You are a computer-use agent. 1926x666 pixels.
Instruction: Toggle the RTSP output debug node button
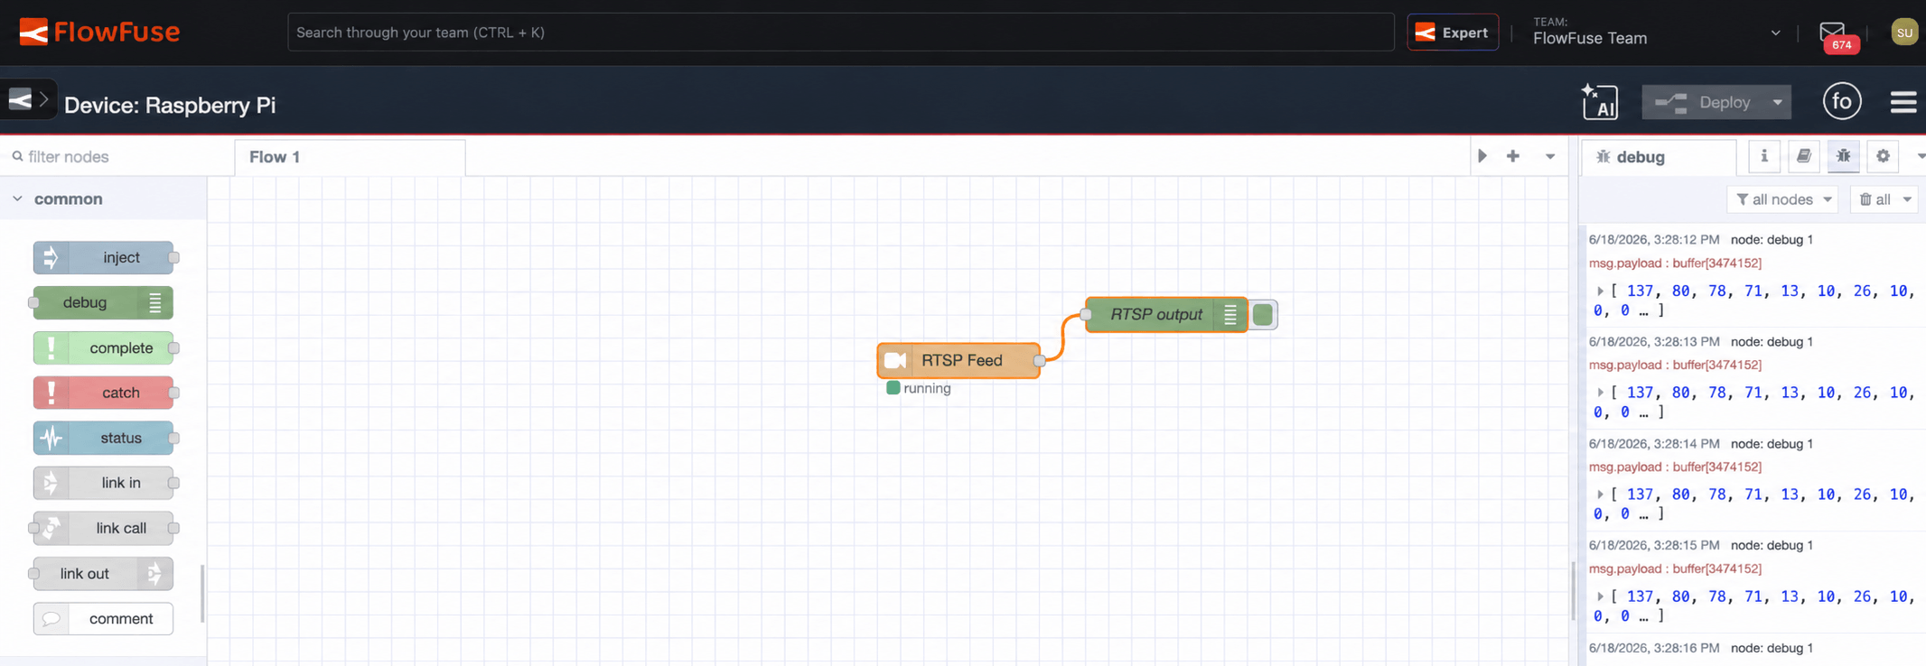pyautogui.click(x=1263, y=314)
